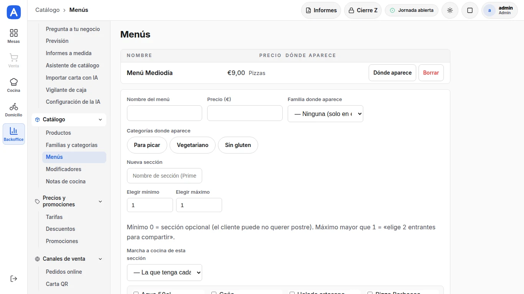Open Informes report button
Viewport: 524px width, 294px height.
click(x=321, y=10)
